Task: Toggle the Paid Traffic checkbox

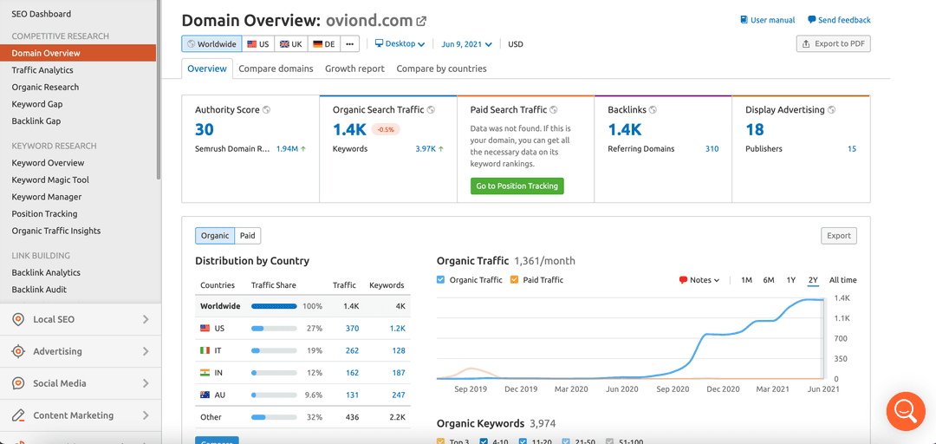Action: (514, 279)
